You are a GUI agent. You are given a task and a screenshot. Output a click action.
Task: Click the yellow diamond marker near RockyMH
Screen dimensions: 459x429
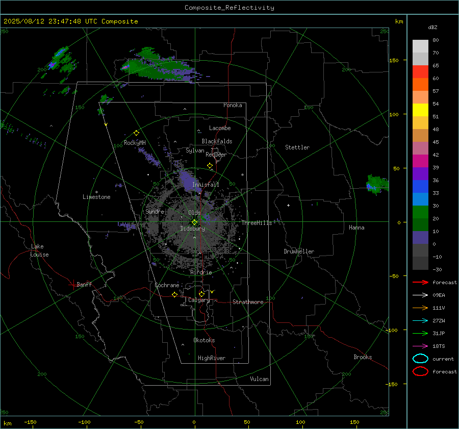[136, 133]
